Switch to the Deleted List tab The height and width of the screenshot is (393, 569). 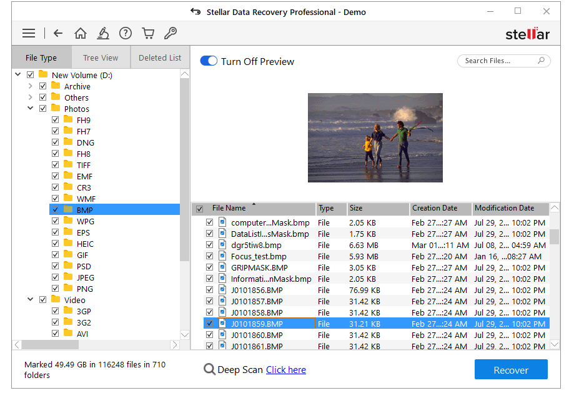[160, 57]
